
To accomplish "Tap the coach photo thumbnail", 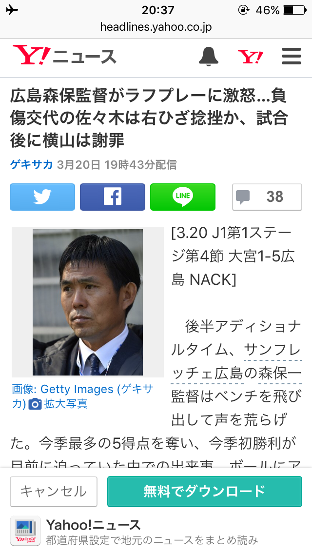I will click(x=88, y=302).
